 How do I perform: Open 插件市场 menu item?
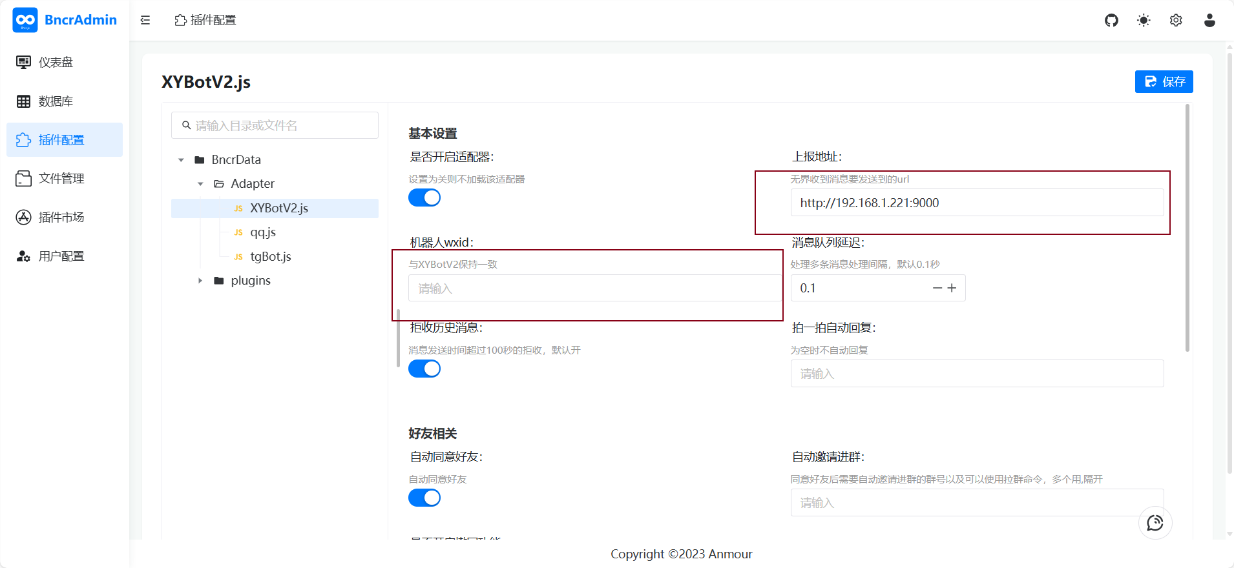pos(65,218)
